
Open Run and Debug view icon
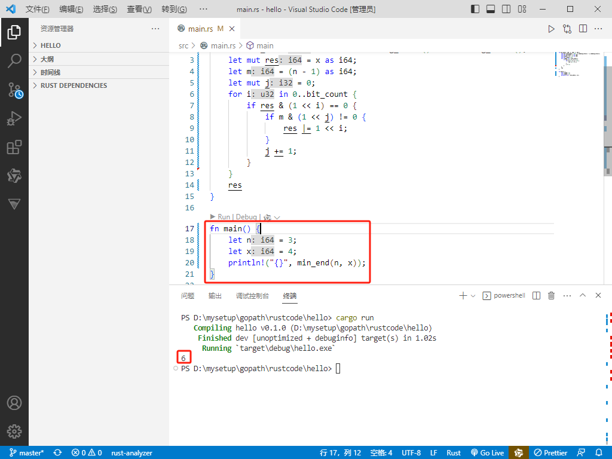14,118
